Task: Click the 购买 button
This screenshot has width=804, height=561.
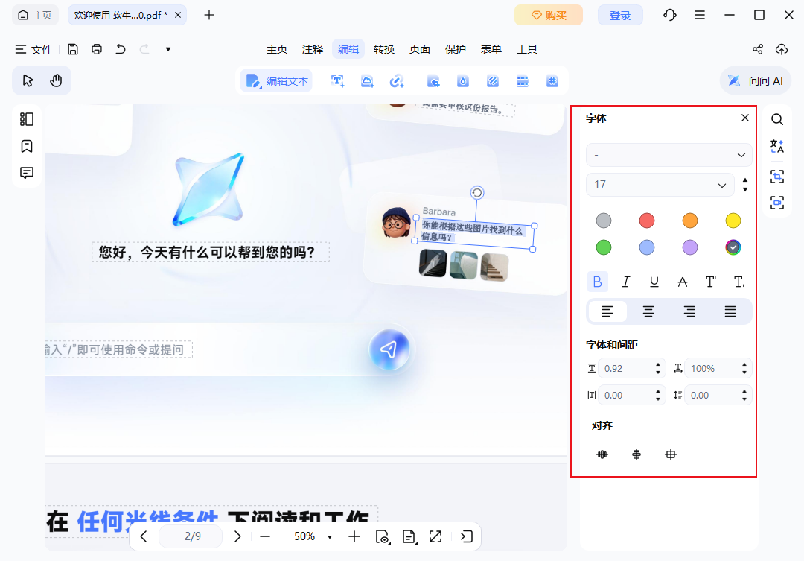Action: (x=549, y=16)
